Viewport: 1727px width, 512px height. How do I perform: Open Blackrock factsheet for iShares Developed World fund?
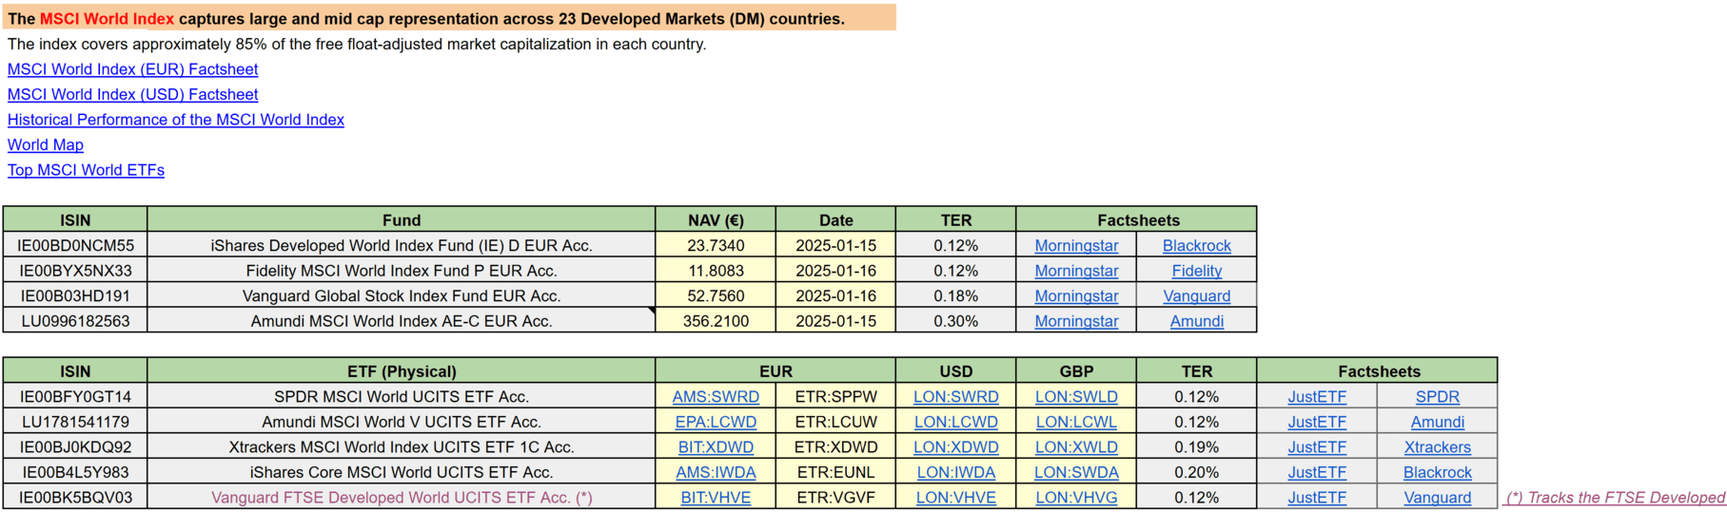pos(1196,245)
